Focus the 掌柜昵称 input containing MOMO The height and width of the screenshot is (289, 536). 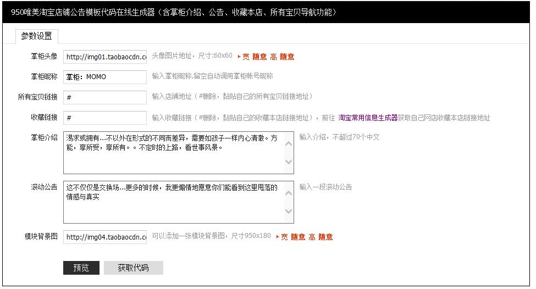pos(105,77)
